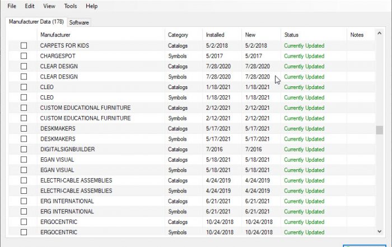
Task: Select the ERGOCENTRIC name in its Symbols row
Action: tap(59, 232)
